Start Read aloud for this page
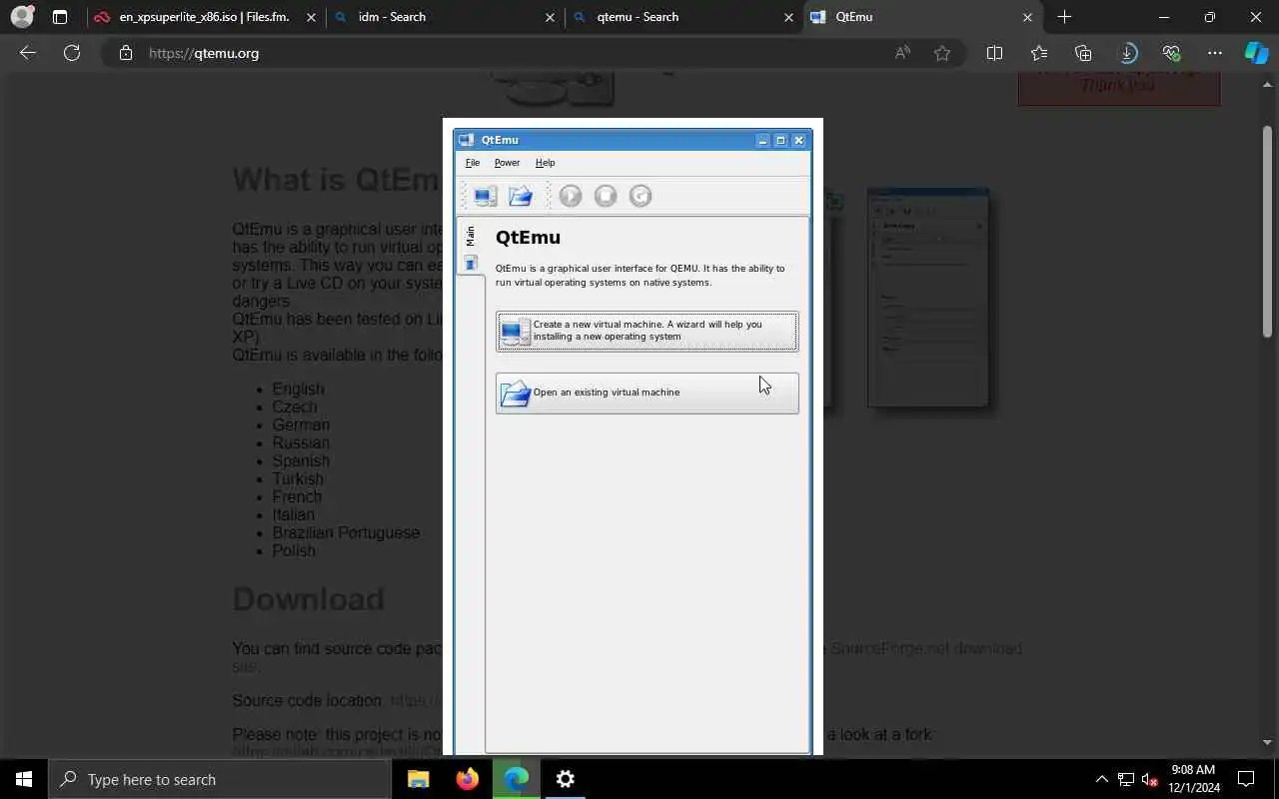This screenshot has height=799, width=1279. point(902,53)
